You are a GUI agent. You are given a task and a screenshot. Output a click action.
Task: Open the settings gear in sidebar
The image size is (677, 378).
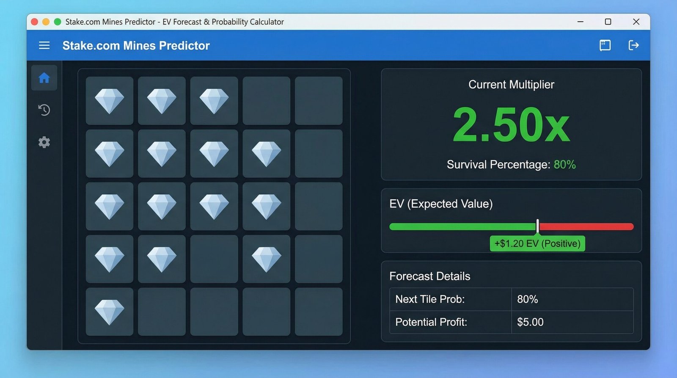pos(44,142)
